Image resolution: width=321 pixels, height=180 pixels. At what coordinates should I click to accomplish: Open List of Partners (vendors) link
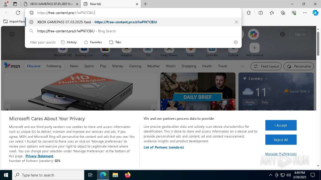click(164, 147)
